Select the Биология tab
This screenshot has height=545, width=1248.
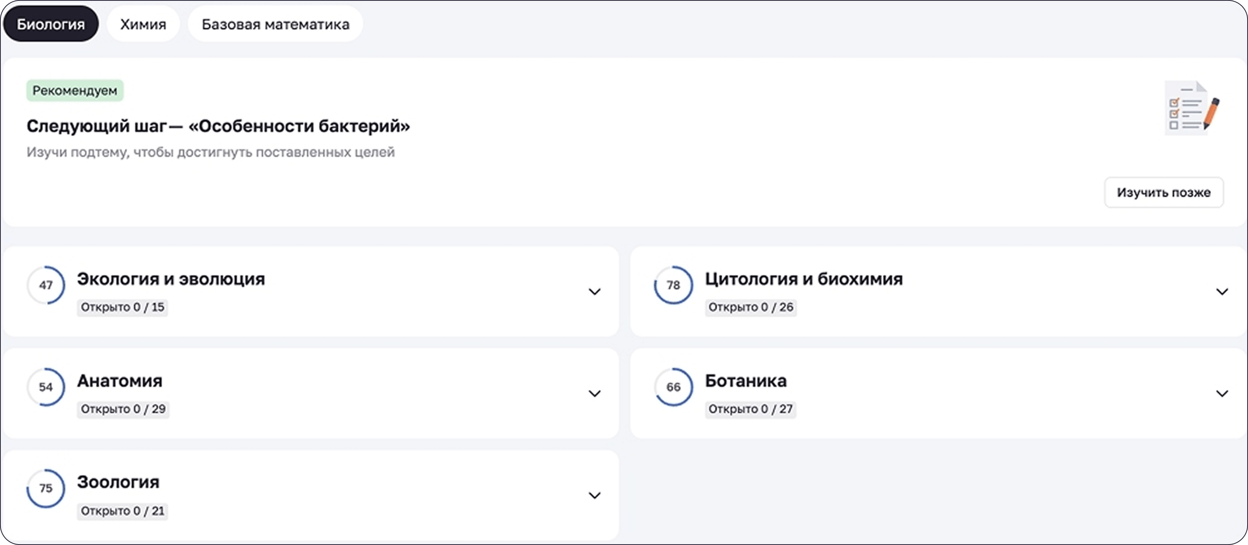(x=50, y=24)
